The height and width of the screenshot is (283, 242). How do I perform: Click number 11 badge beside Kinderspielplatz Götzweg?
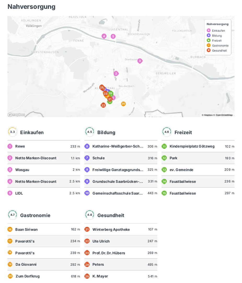(x=164, y=146)
